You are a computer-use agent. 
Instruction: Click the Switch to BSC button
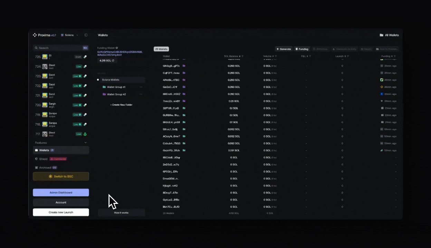click(x=61, y=176)
